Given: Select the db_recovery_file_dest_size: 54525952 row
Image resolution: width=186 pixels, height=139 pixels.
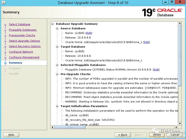Looking at the screenshot, I should point(90,120).
